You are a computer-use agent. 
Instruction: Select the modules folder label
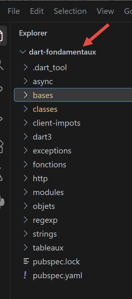(48, 193)
